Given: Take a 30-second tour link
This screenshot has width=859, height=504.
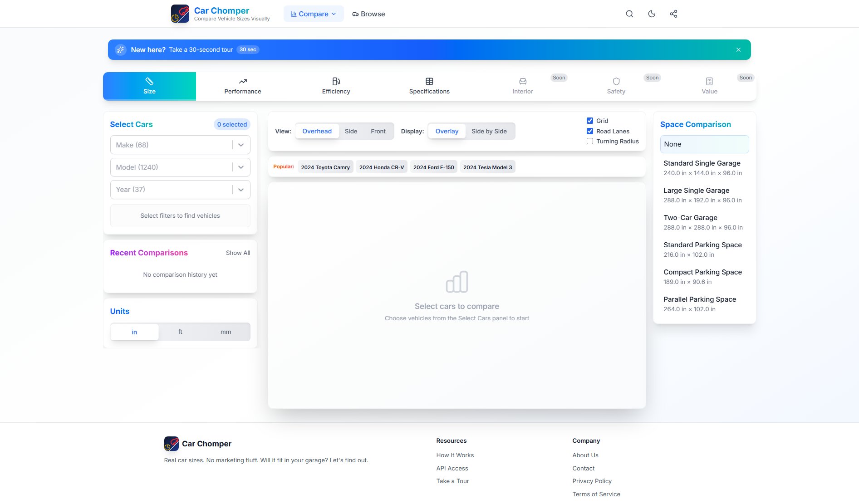Looking at the screenshot, I should point(201,50).
